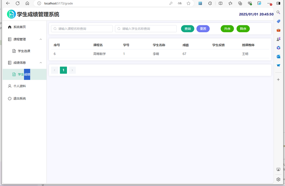Open 系统首页 menu item
Viewport: 285px width, 186px height.
pyautogui.click(x=25, y=27)
